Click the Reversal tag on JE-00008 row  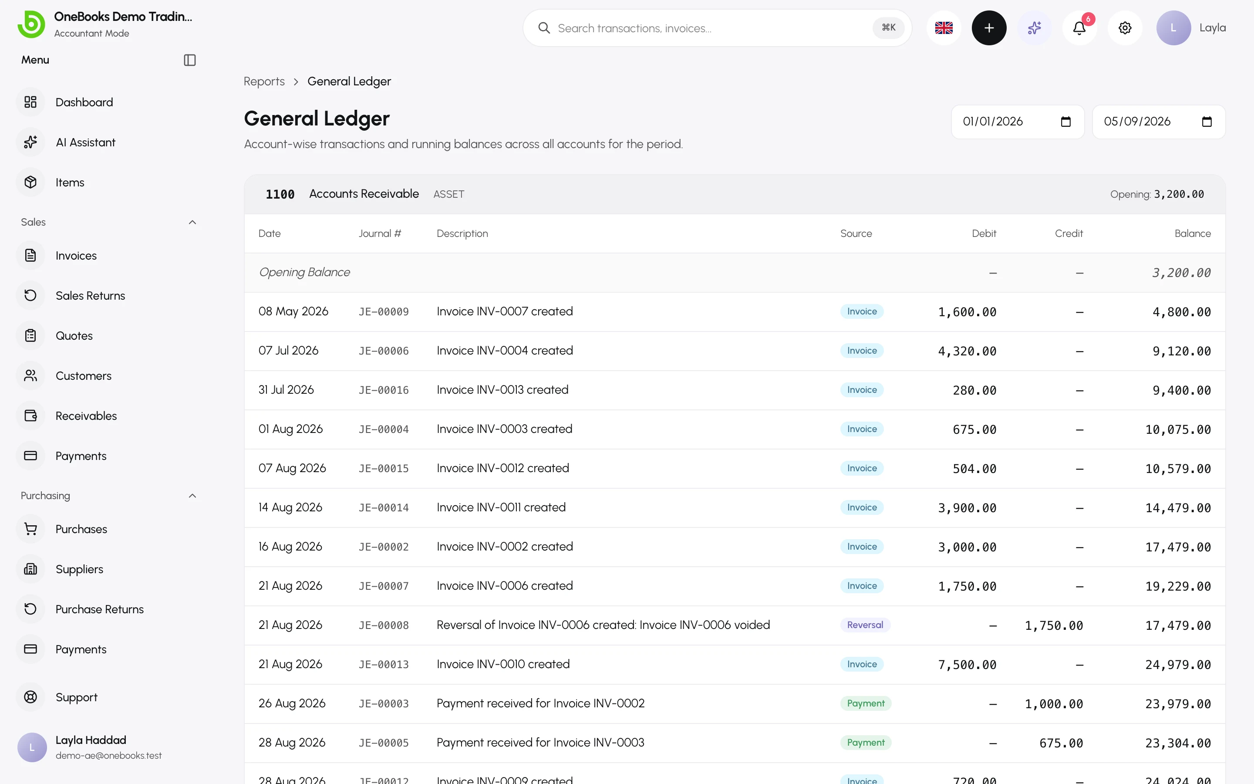(865, 625)
